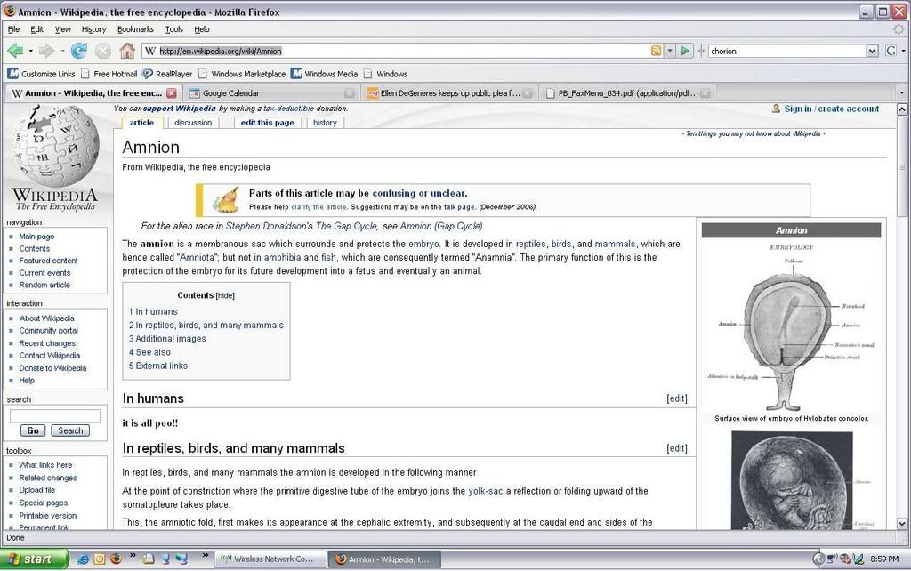Close the PB_FaxMenu_034.pdf tab
Screen dimensions: 911x571
(705, 92)
